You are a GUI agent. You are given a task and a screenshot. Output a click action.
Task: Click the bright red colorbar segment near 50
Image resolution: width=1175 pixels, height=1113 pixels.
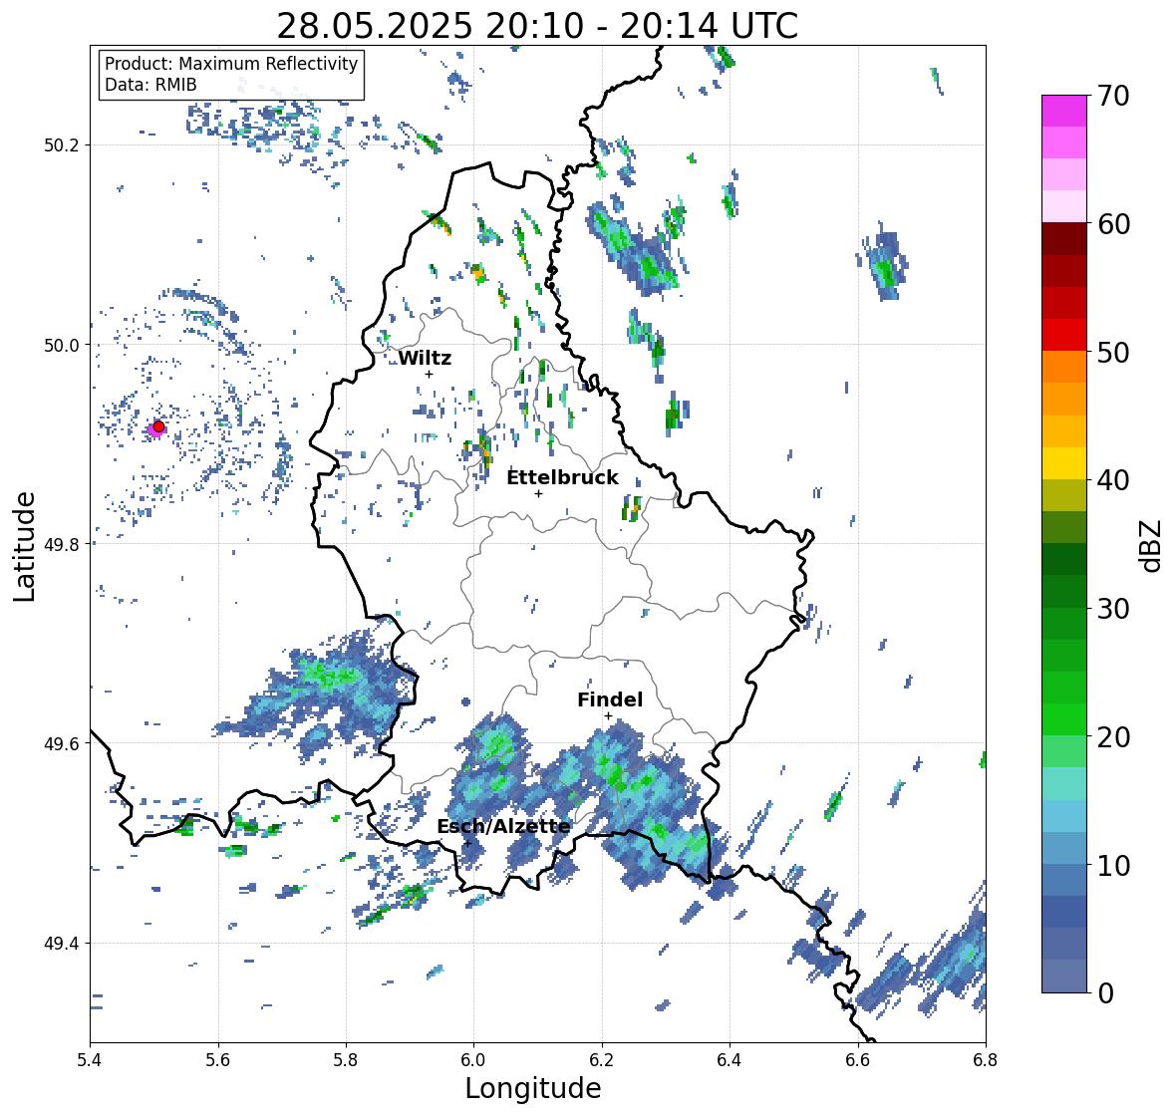coord(1064,335)
